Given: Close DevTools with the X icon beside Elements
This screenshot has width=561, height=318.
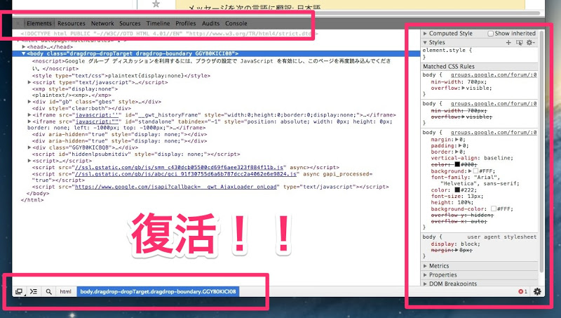Looking at the screenshot, I should tap(18, 23).
